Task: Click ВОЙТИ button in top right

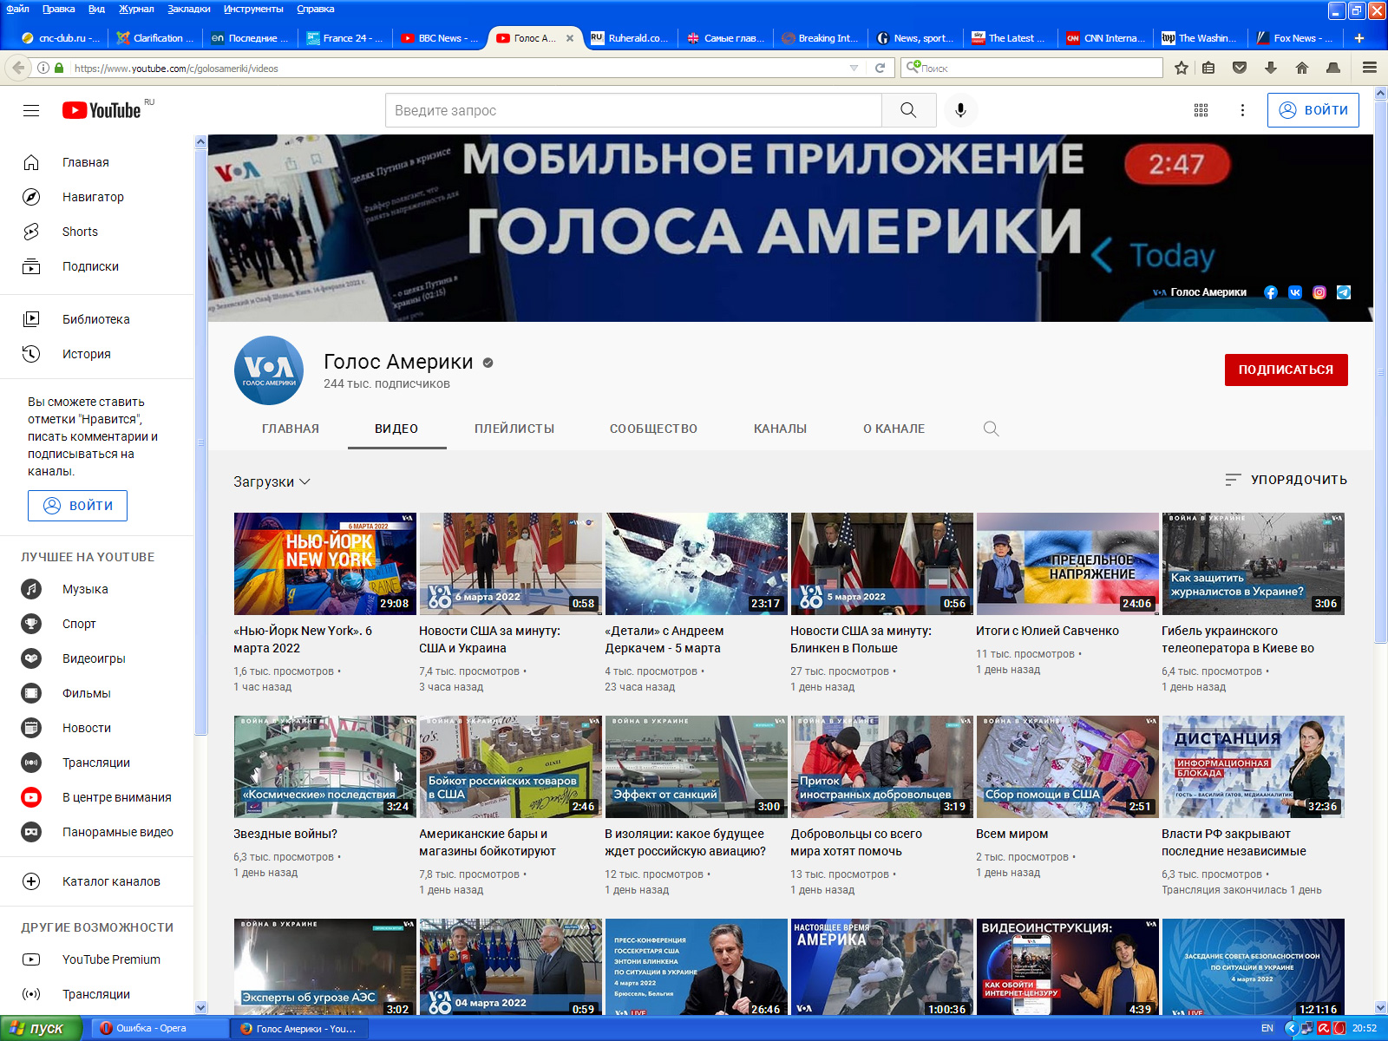Action: coord(1313,110)
